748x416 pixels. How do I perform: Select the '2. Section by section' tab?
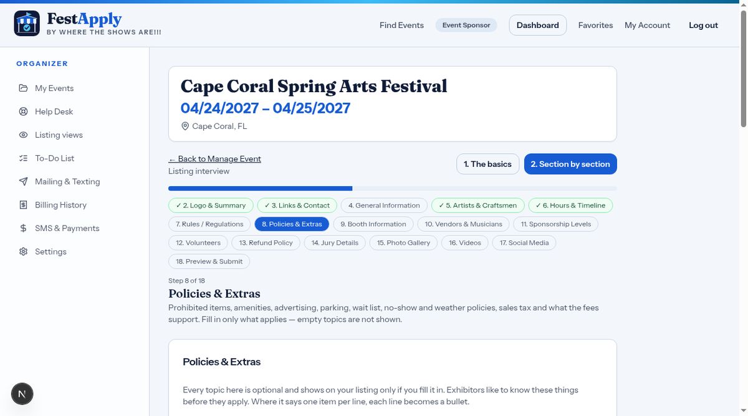570,164
